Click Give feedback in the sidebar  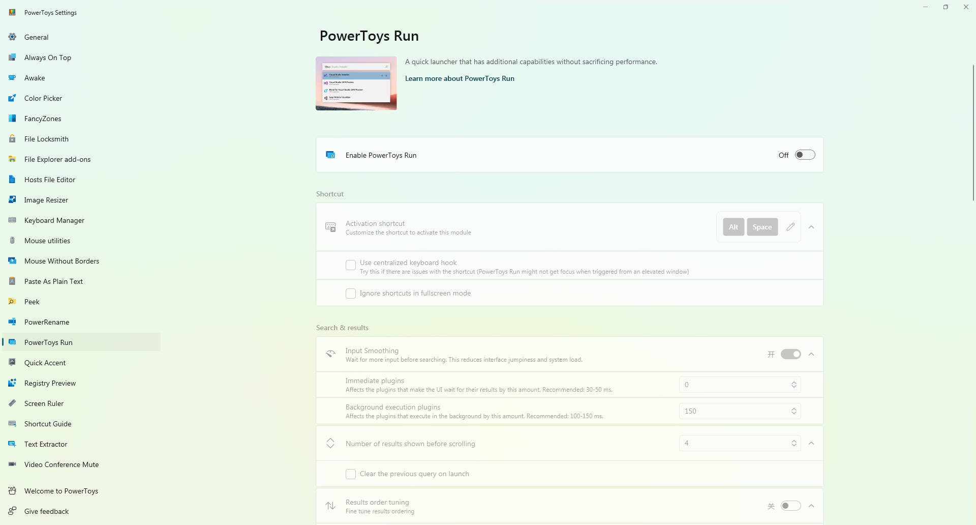tap(46, 511)
